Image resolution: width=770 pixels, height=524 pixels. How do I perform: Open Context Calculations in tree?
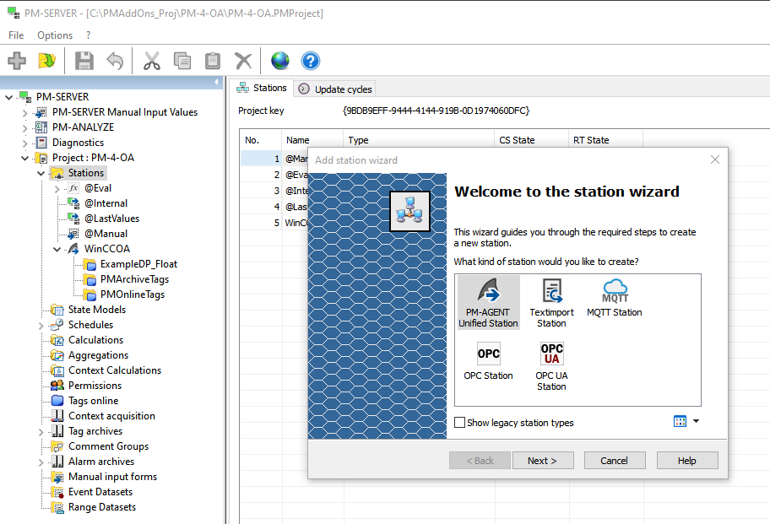[115, 370]
